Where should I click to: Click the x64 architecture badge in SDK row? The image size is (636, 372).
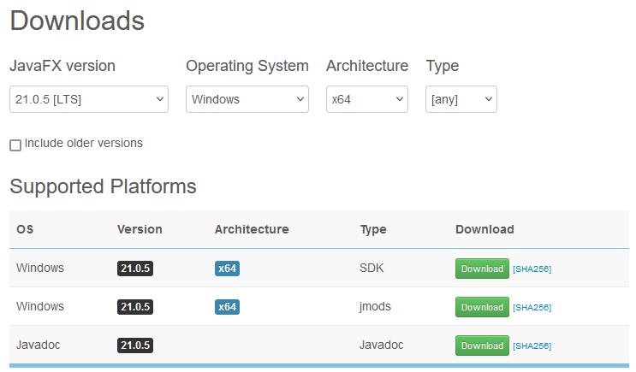[227, 269]
